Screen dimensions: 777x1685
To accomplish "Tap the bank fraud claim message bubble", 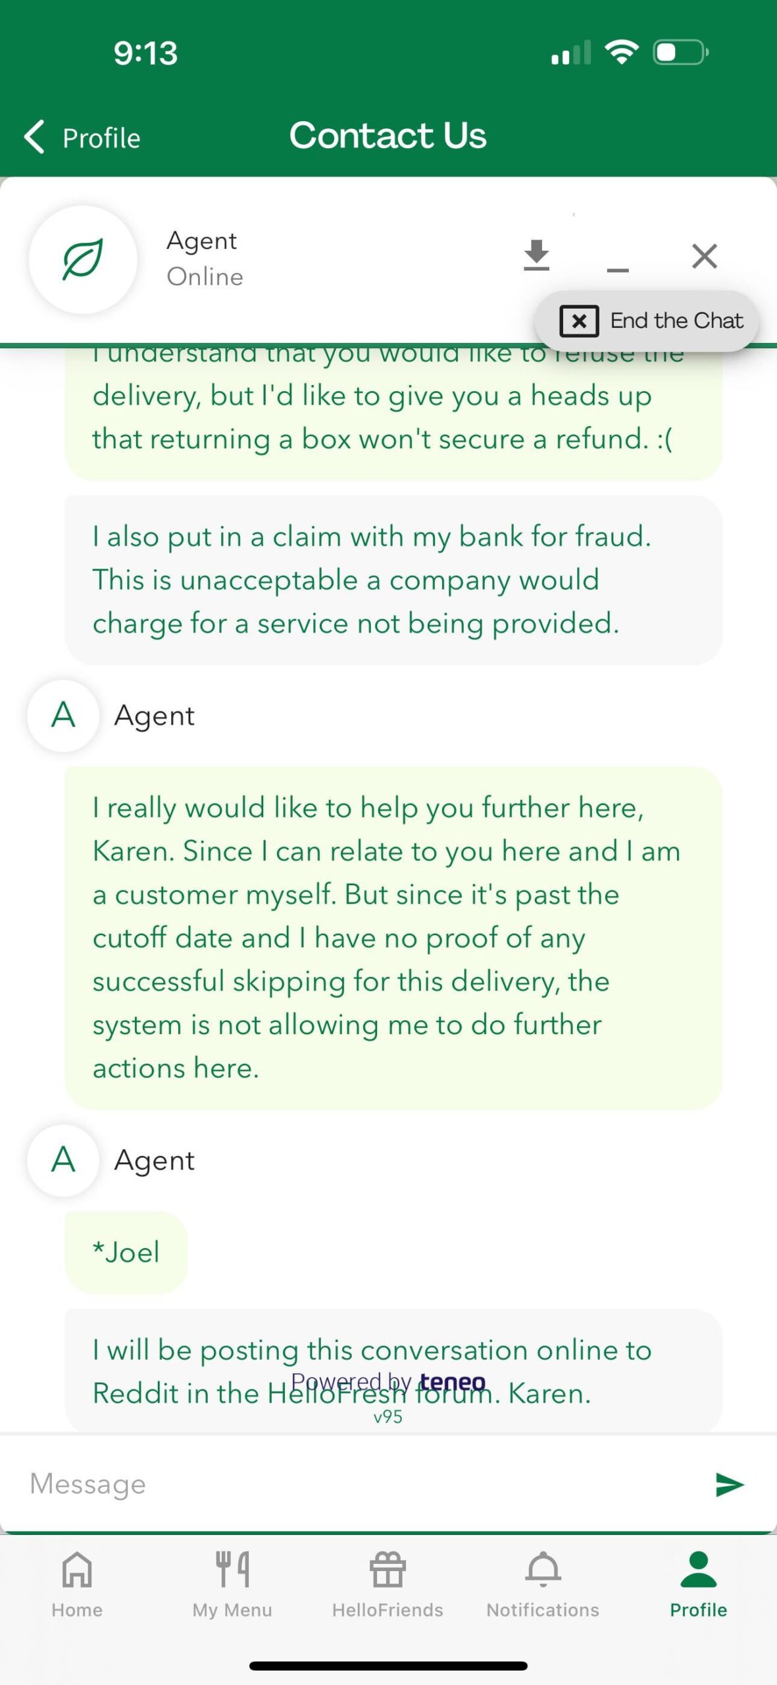I will (x=393, y=580).
